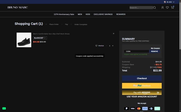Open the user account icon

[x=163, y=8]
